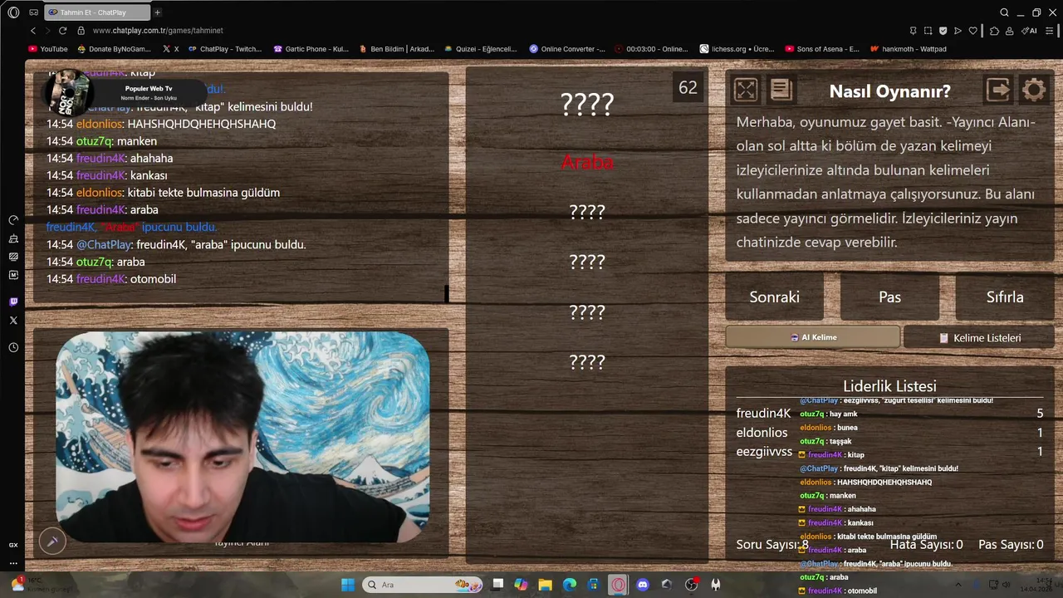Click the Opera GX taskbar icon
1063x598 pixels.
[618, 585]
